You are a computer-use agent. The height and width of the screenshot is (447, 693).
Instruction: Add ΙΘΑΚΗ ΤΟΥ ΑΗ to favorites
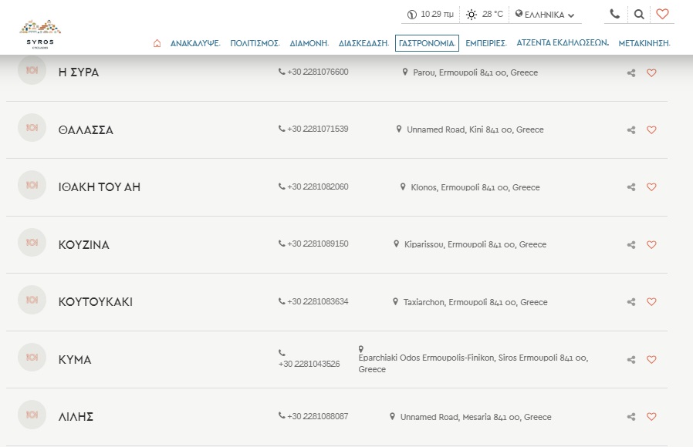tap(651, 187)
